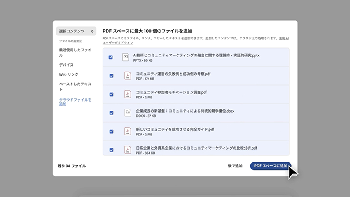Click PDF icon of 新しいコミュニティ完全ガイド file
The image size is (350, 197).
[x=128, y=131]
